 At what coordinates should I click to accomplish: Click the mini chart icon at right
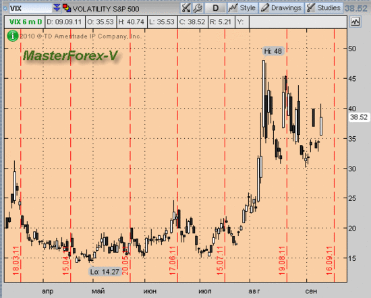(x=355, y=22)
